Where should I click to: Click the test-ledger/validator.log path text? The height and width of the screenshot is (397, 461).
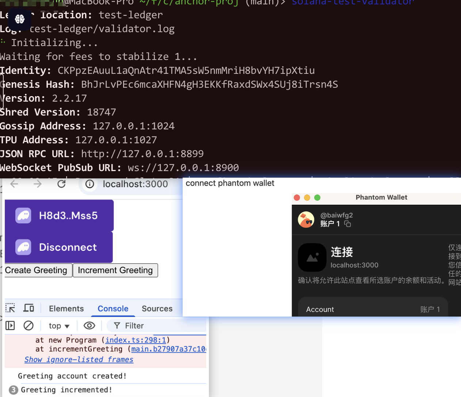102,29
